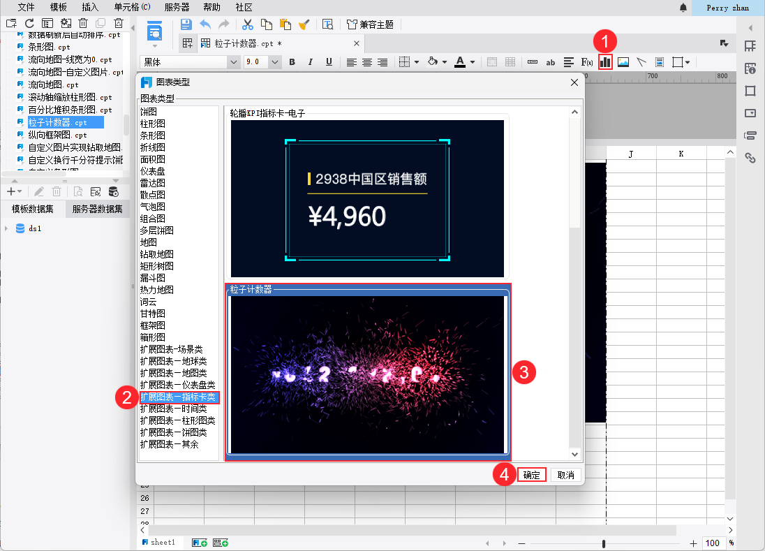Click the zoom slider handle
Screen dimensions: 765x551
coord(604,543)
